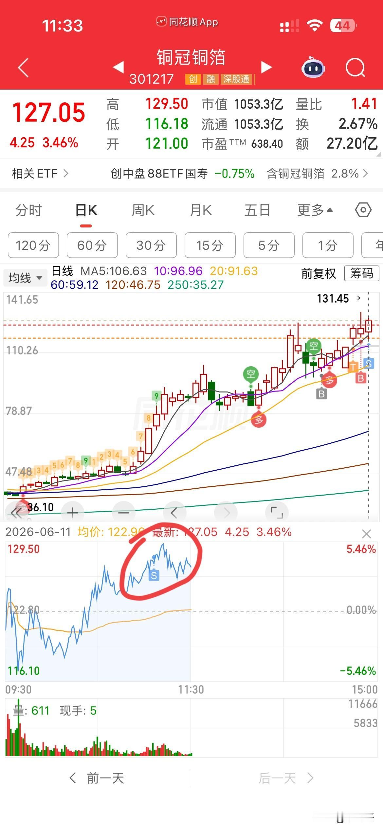
Task: Shift the chart right with the chevron control
Action: point(226,512)
